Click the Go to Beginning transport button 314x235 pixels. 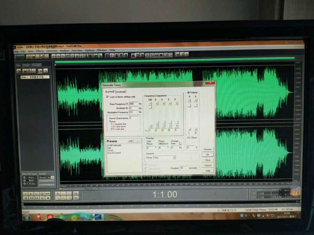click(25, 198)
